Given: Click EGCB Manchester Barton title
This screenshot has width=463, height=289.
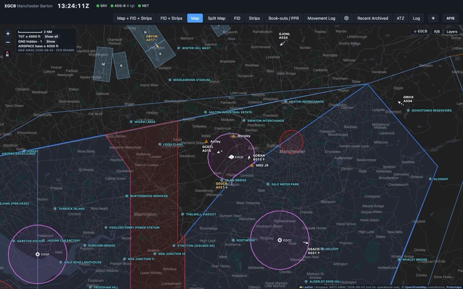Looking at the screenshot, I should [x=28, y=6].
